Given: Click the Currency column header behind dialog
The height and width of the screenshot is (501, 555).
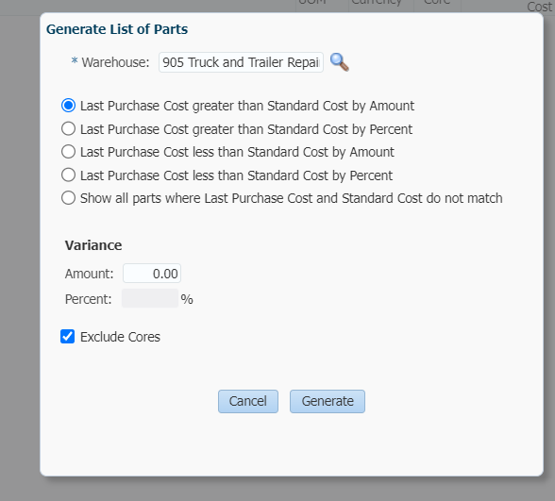Looking at the screenshot, I should coord(377,3).
